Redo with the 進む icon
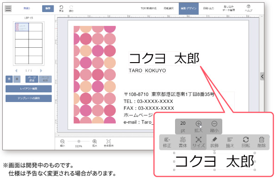The image size is (276, 179). (71, 8)
